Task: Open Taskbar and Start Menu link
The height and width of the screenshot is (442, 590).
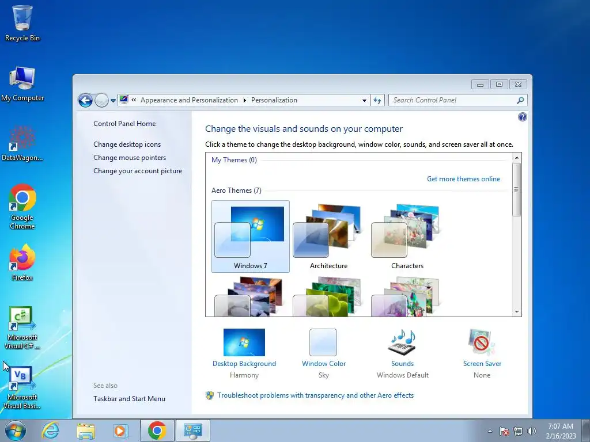Action: click(130, 399)
